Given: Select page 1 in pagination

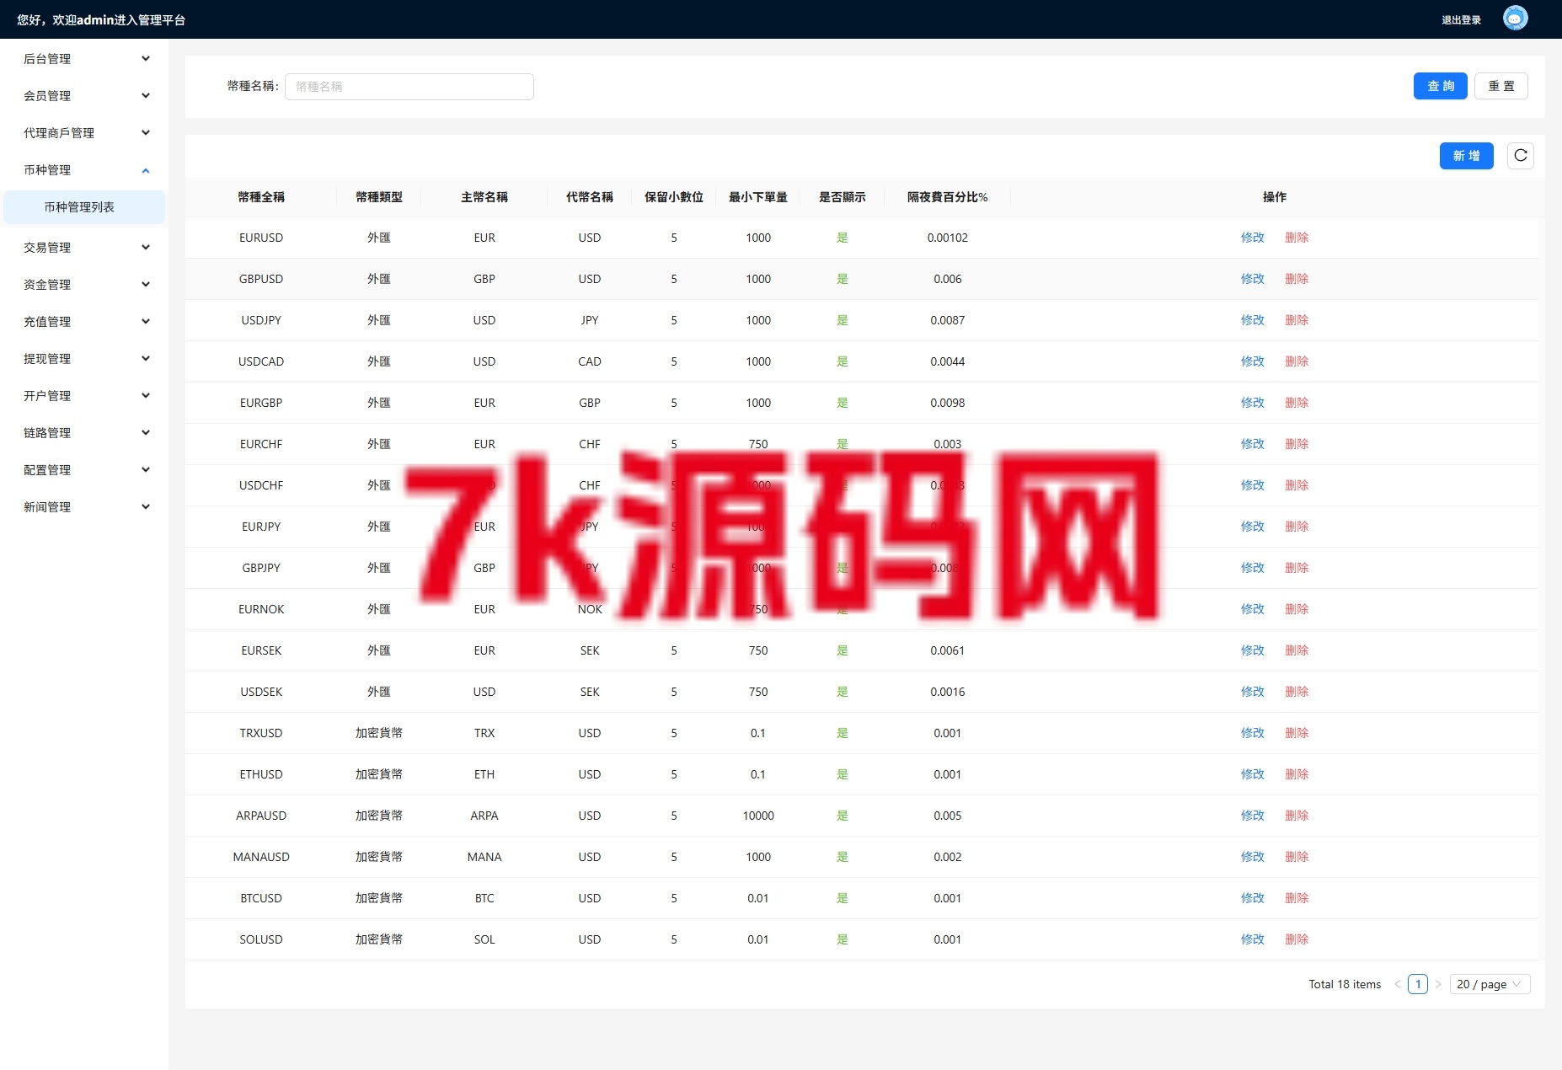Looking at the screenshot, I should pyautogui.click(x=1418, y=984).
